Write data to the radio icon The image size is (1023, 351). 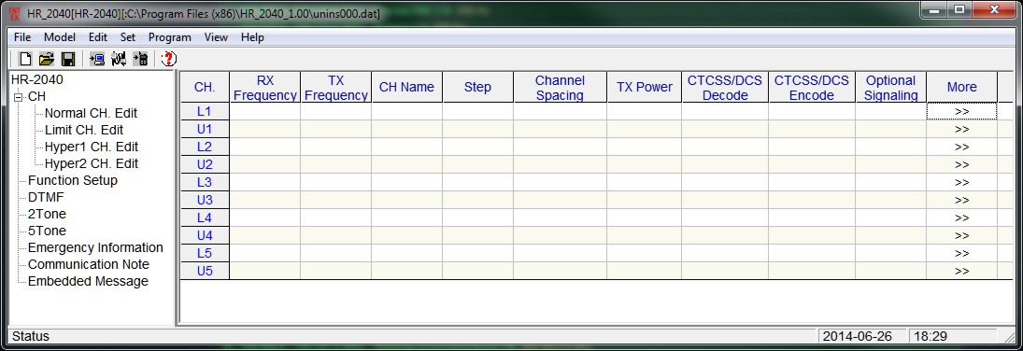[139, 60]
